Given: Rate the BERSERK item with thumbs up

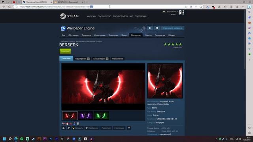Looking at the screenshot, I should pos(64,128).
